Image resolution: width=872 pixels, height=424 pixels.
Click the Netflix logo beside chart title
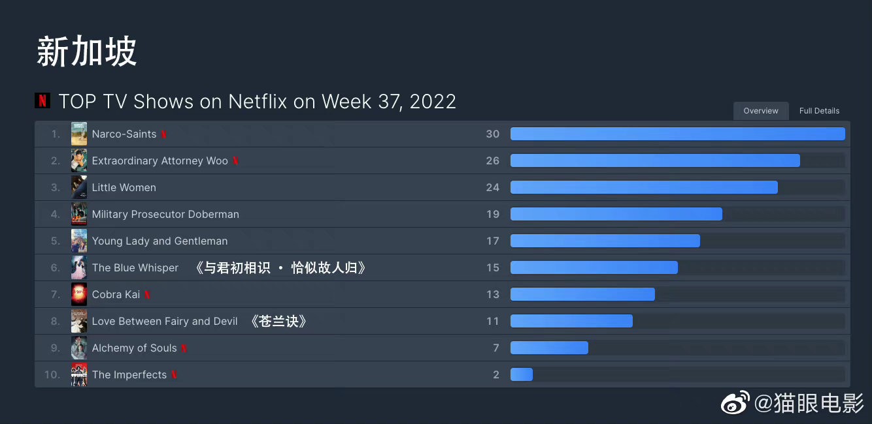click(x=42, y=101)
